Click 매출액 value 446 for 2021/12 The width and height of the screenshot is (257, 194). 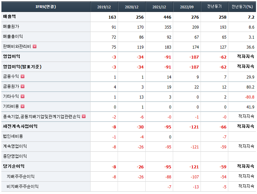(167, 17)
